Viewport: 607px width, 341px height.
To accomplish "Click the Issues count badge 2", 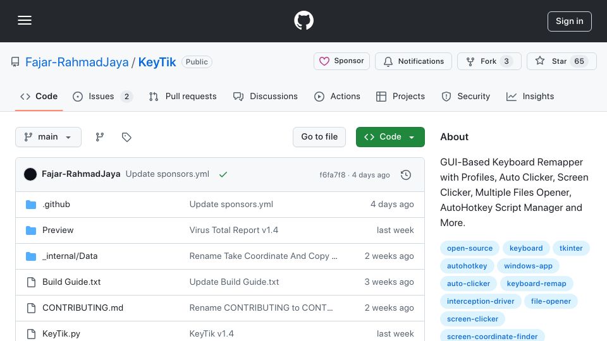I will click(126, 96).
